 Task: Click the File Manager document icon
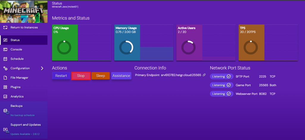coord(5,78)
